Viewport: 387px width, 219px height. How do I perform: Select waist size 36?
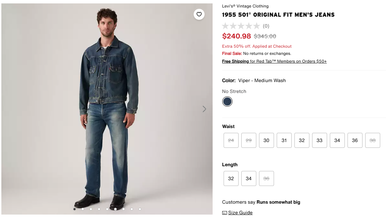(355, 140)
